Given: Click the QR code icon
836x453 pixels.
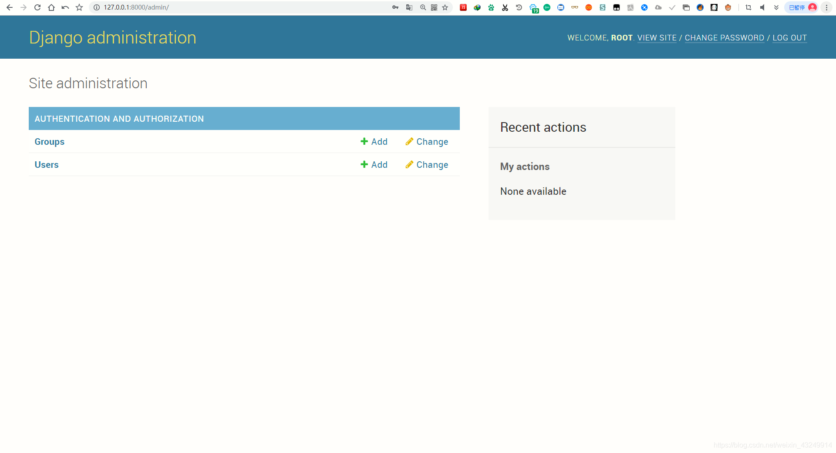Looking at the screenshot, I should (434, 7).
